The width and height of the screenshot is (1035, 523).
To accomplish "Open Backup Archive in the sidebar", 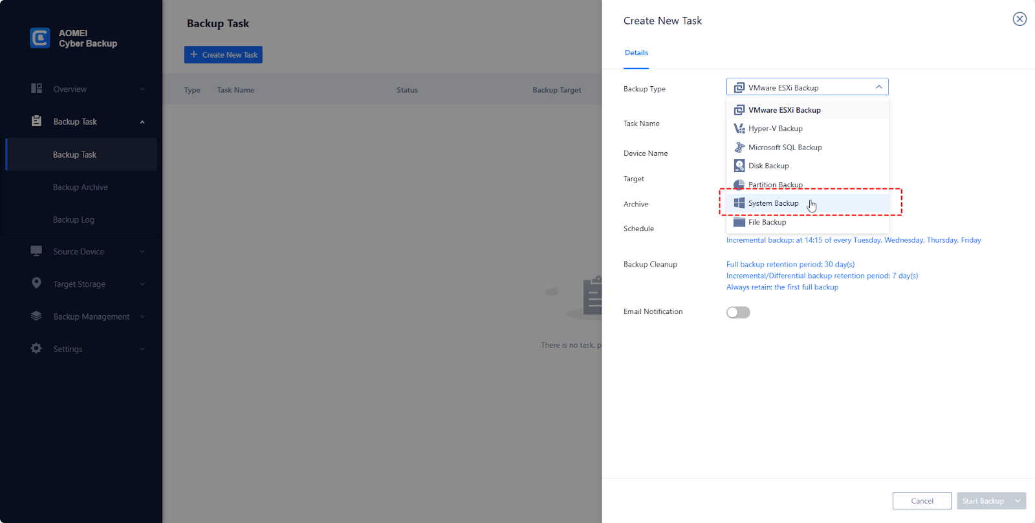I will coord(80,187).
